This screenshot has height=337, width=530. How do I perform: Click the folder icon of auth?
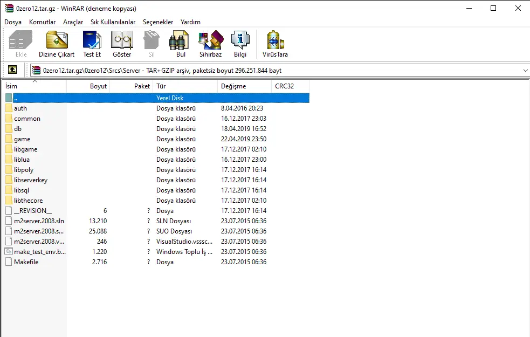(x=9, y=108)
